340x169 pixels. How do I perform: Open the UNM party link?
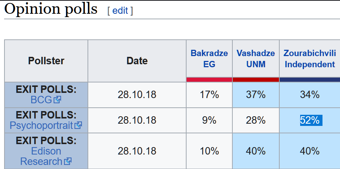coord(256,64)
